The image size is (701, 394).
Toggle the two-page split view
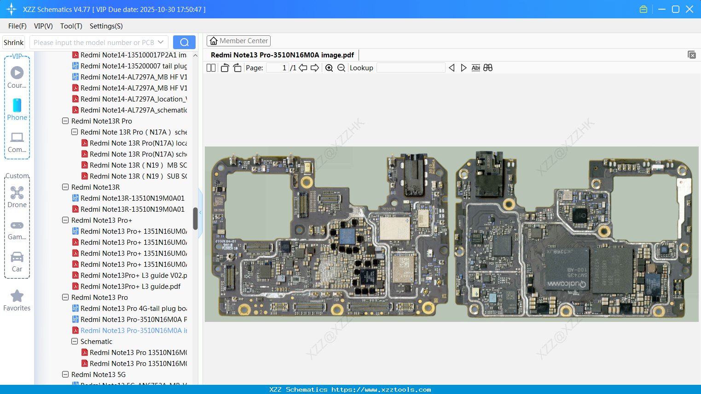(x=211, y=68)
